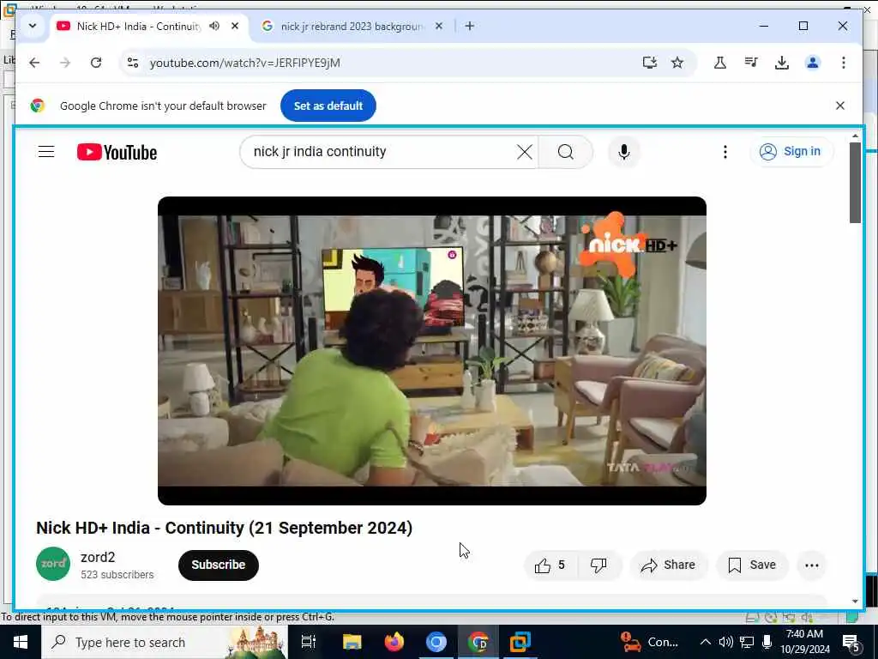Click the Share button
Screen dimensions: 878x659
(x=669, y=565)
